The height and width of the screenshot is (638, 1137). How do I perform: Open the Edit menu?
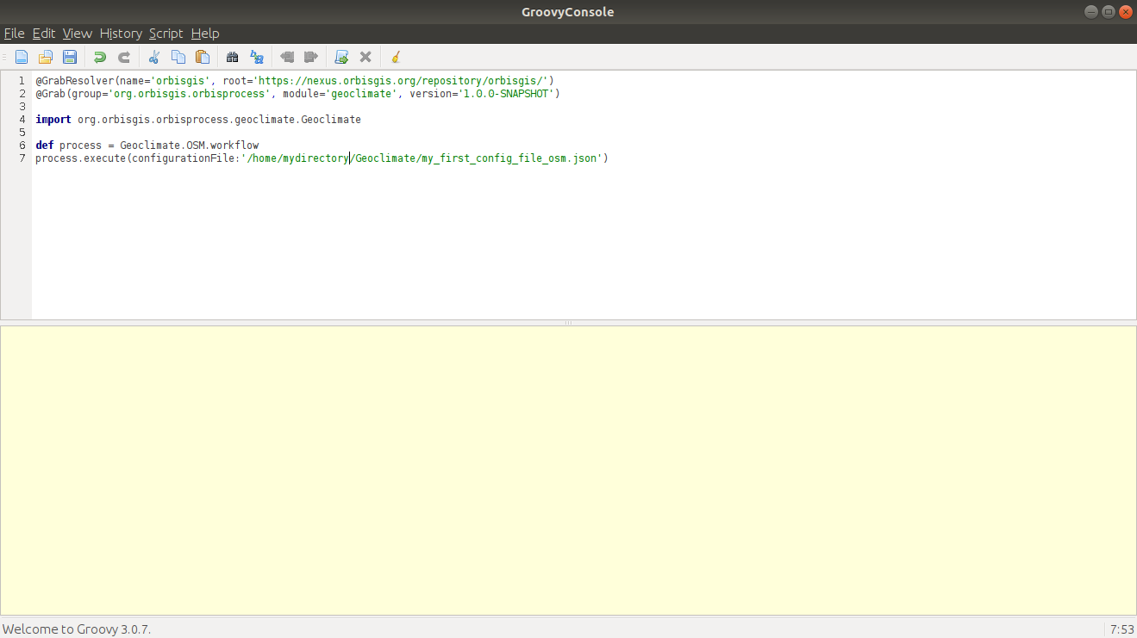point(44,34)
